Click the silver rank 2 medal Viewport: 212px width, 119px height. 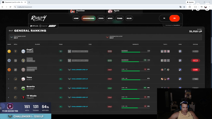click(9, 60)
